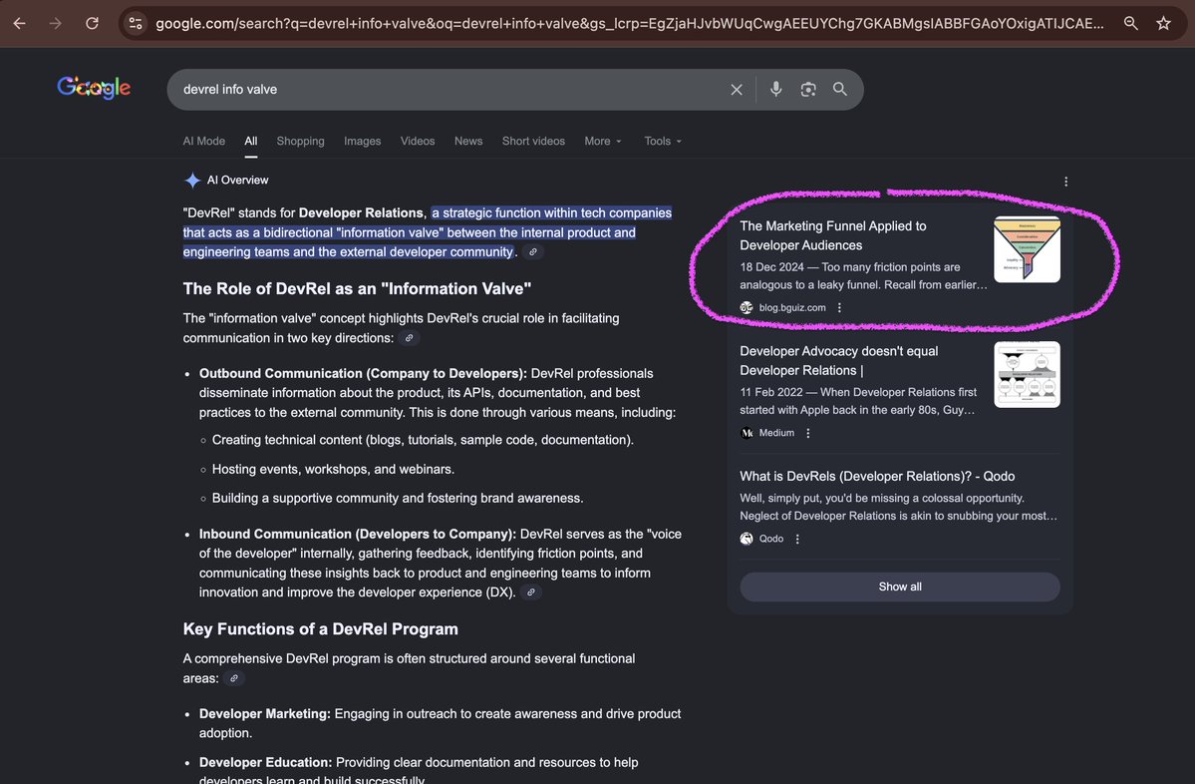
Task: Expand the More search filters dropdown
Action: 603,141
